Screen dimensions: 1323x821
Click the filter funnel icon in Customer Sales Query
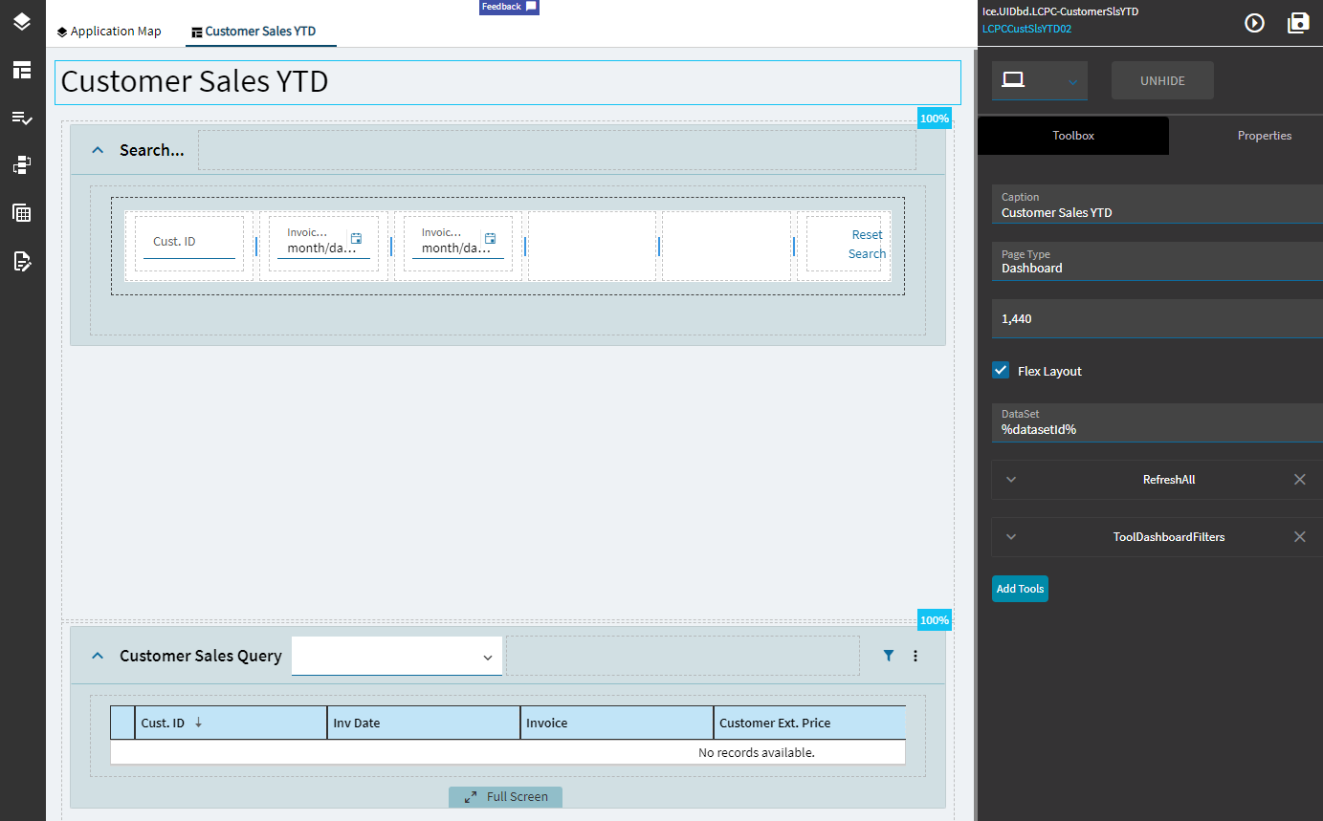click(889, 656)
